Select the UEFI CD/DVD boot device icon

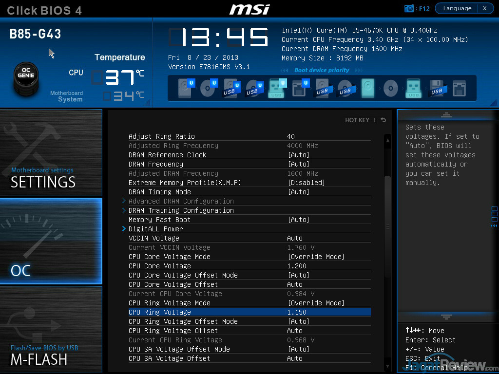tap(209, 88)
